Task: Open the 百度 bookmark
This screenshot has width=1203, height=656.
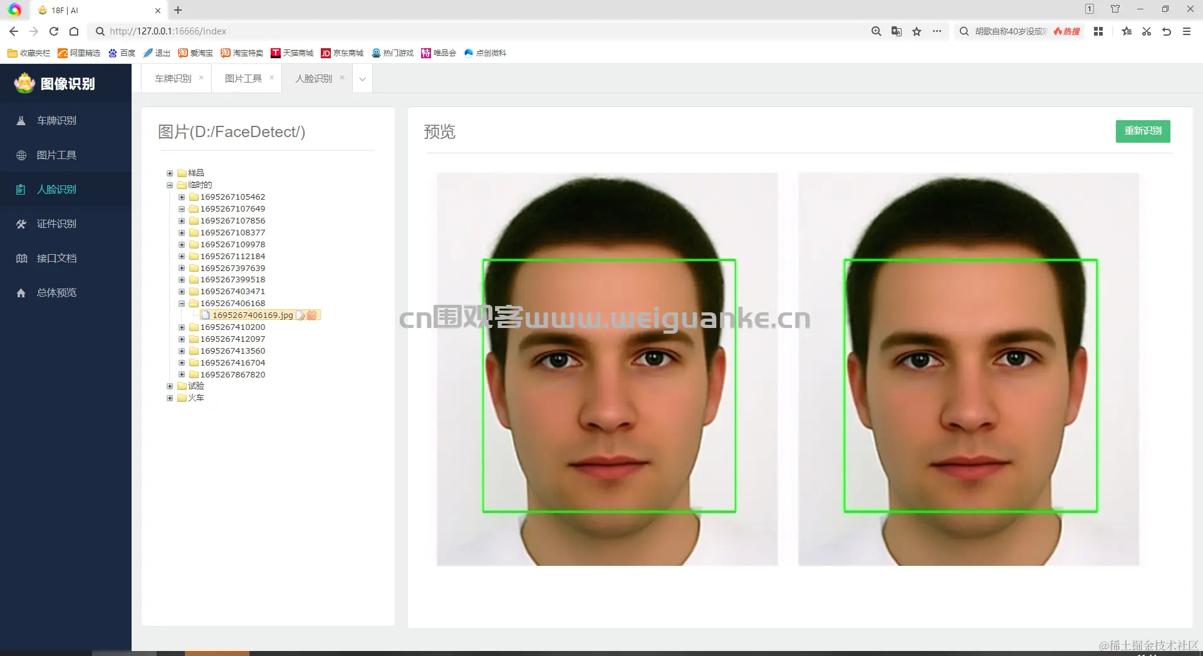Action: (122, 53)
